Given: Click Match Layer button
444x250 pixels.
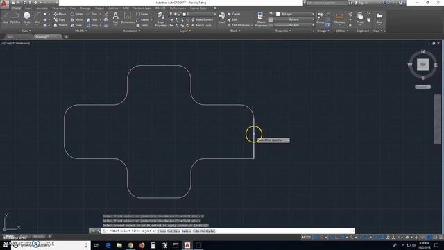Looking at the screenshot, I should coord(201,25).
